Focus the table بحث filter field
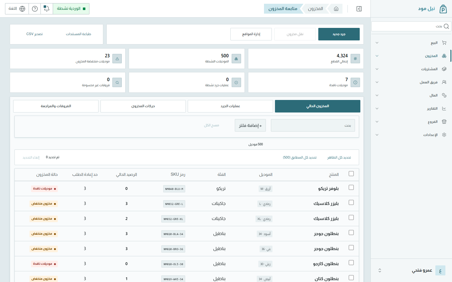 click(313, 125)
